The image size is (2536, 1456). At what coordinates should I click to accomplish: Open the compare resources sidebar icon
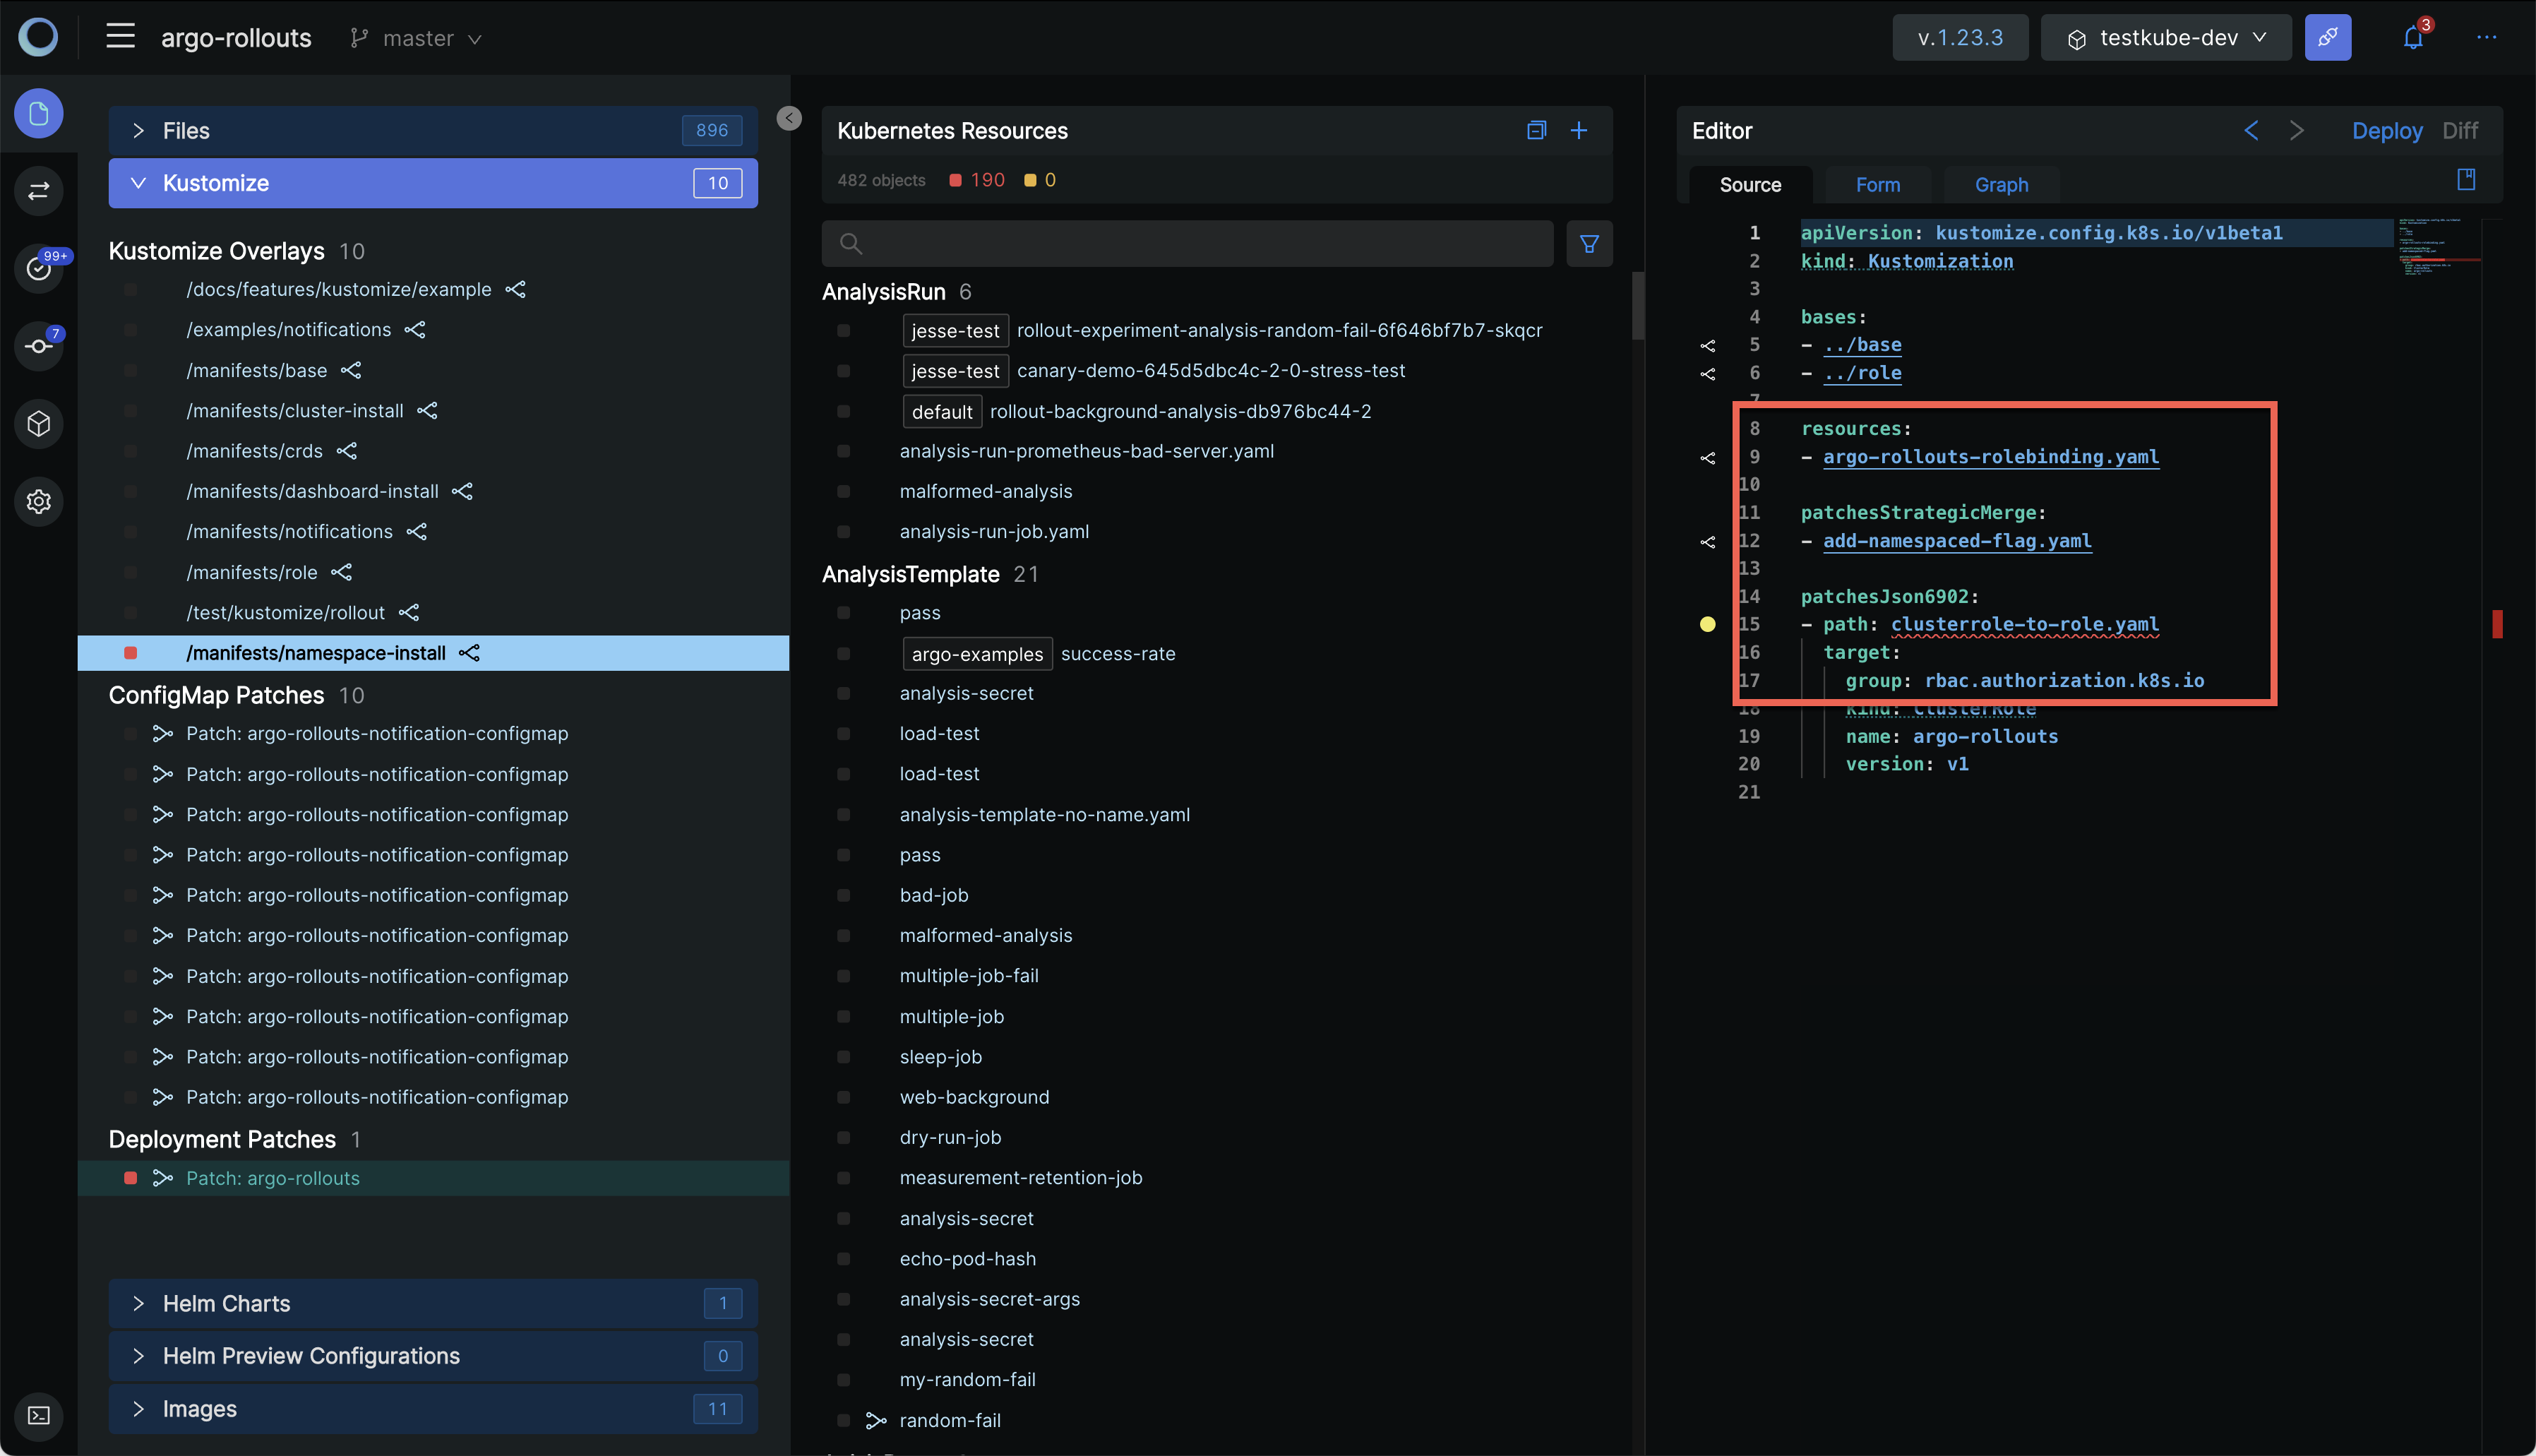pos(38,191)
